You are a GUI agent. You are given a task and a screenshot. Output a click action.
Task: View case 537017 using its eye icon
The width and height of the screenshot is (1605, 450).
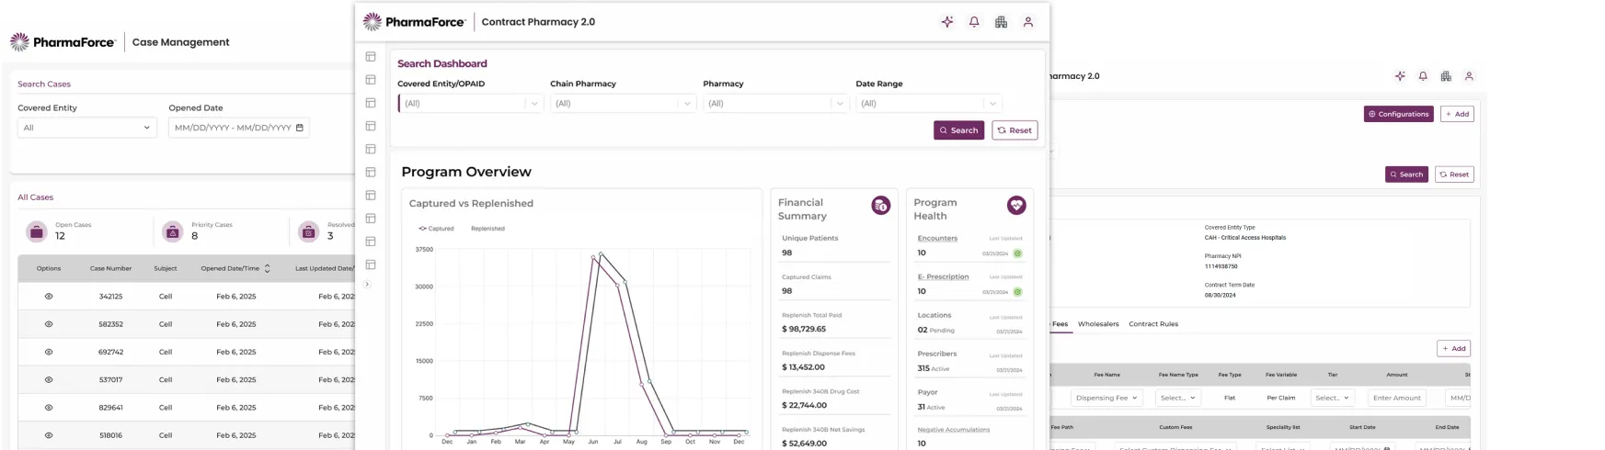(x=49, y=379)
